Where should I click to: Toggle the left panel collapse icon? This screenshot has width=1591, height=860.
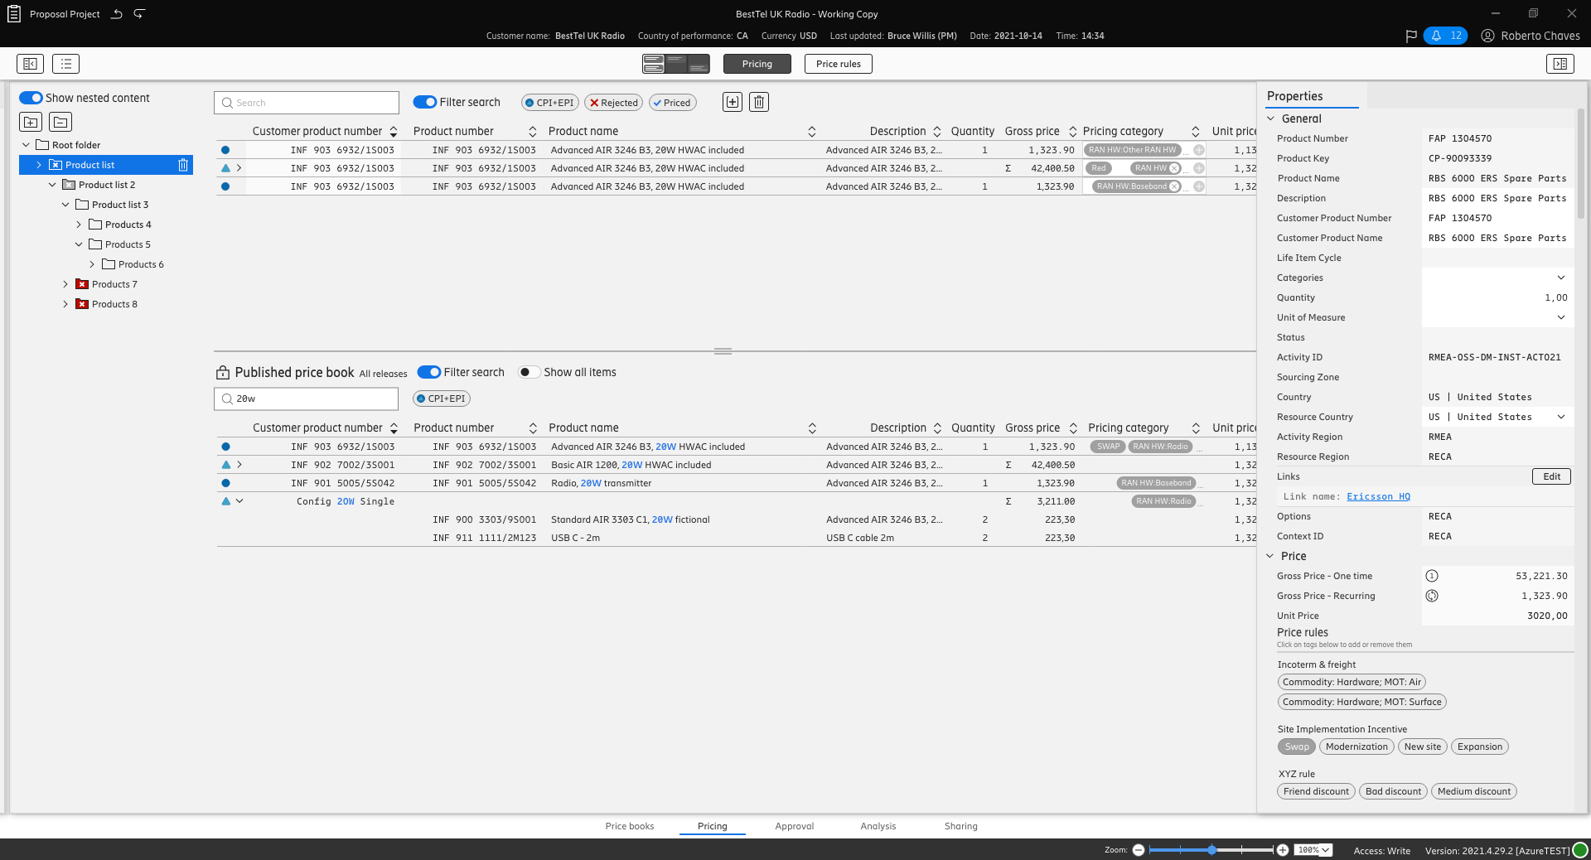tap(30, 64)
